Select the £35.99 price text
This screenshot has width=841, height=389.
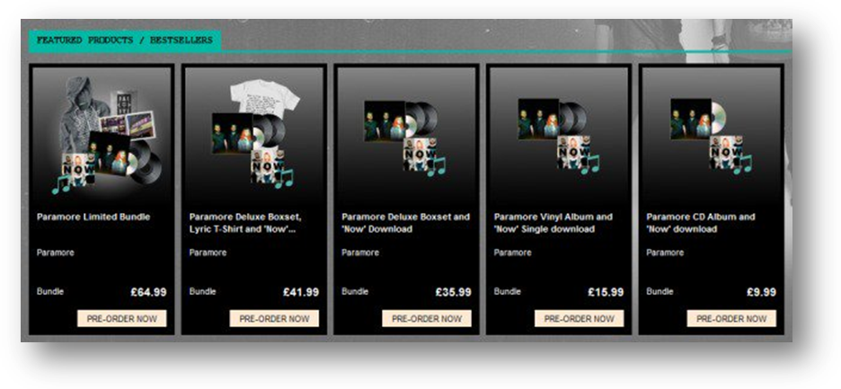click(x=453, y=292)
